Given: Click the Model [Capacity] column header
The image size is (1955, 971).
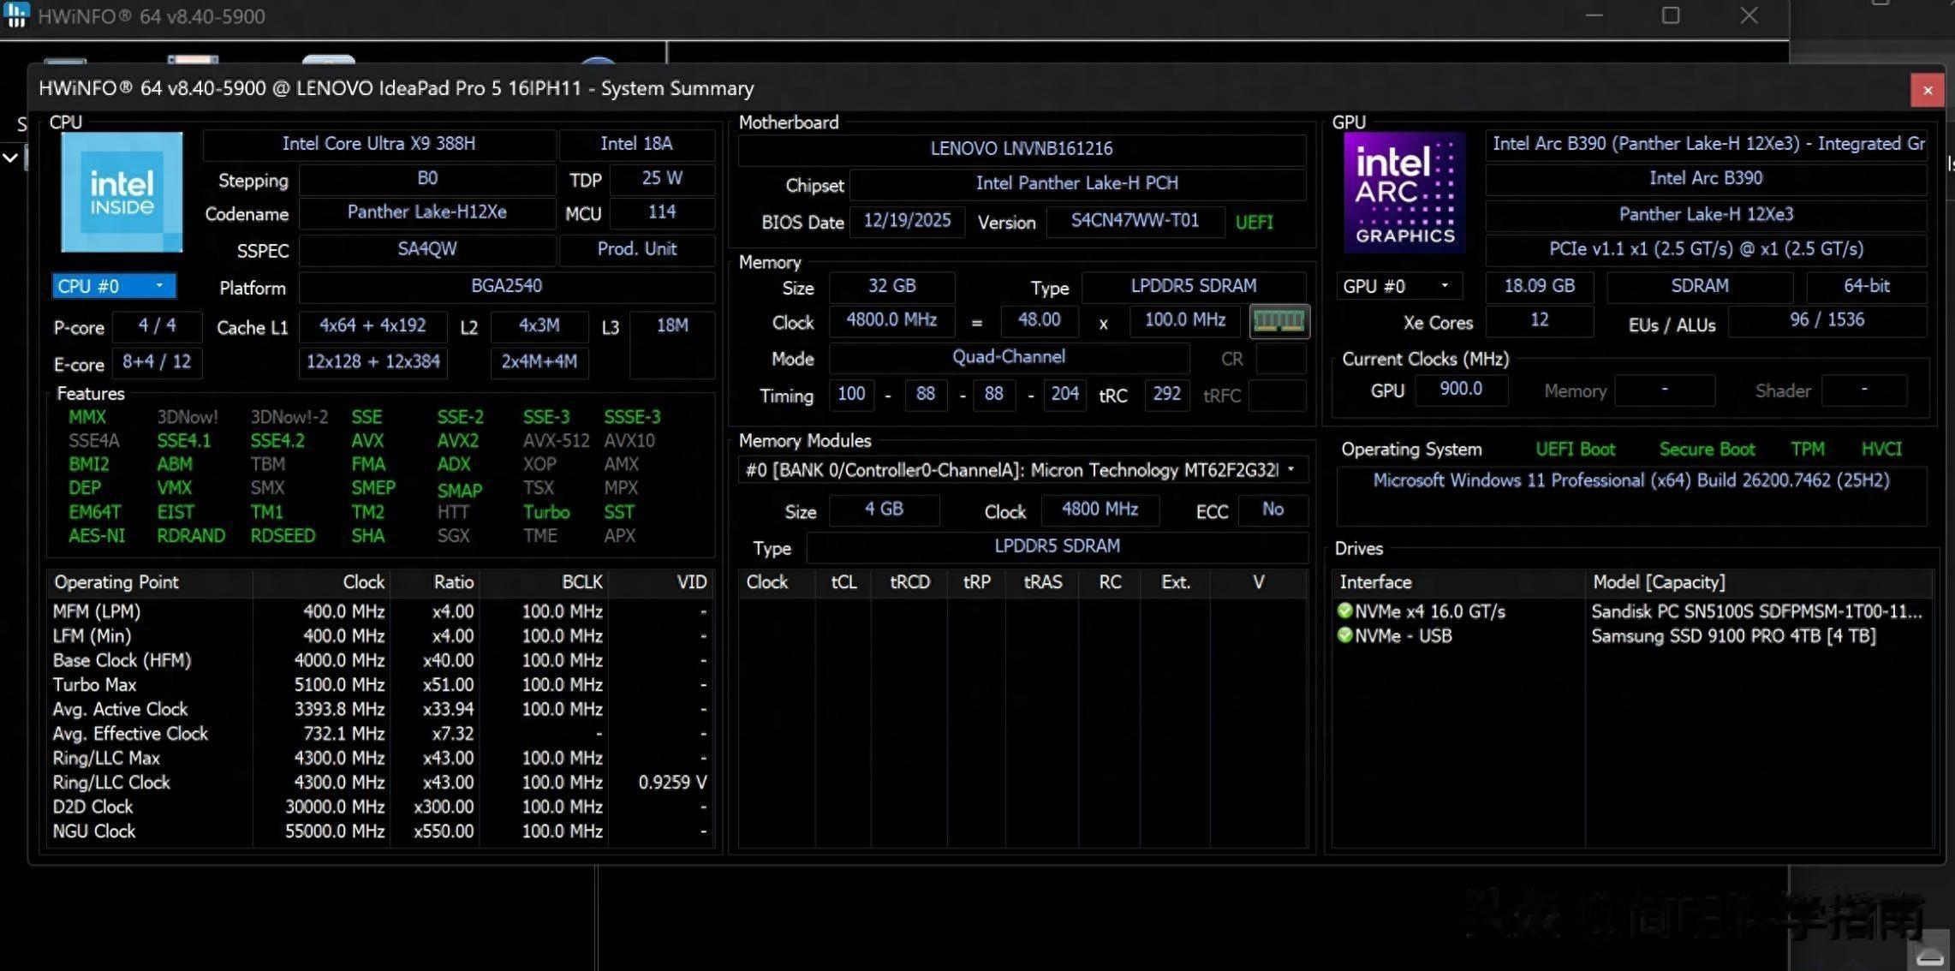Looking at the screenshot, I should click(1658, 582).
